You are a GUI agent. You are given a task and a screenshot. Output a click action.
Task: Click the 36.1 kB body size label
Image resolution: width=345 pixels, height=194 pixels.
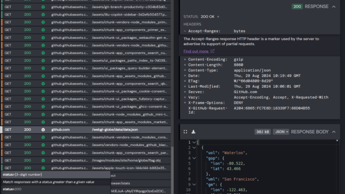(x=263, y=131)
